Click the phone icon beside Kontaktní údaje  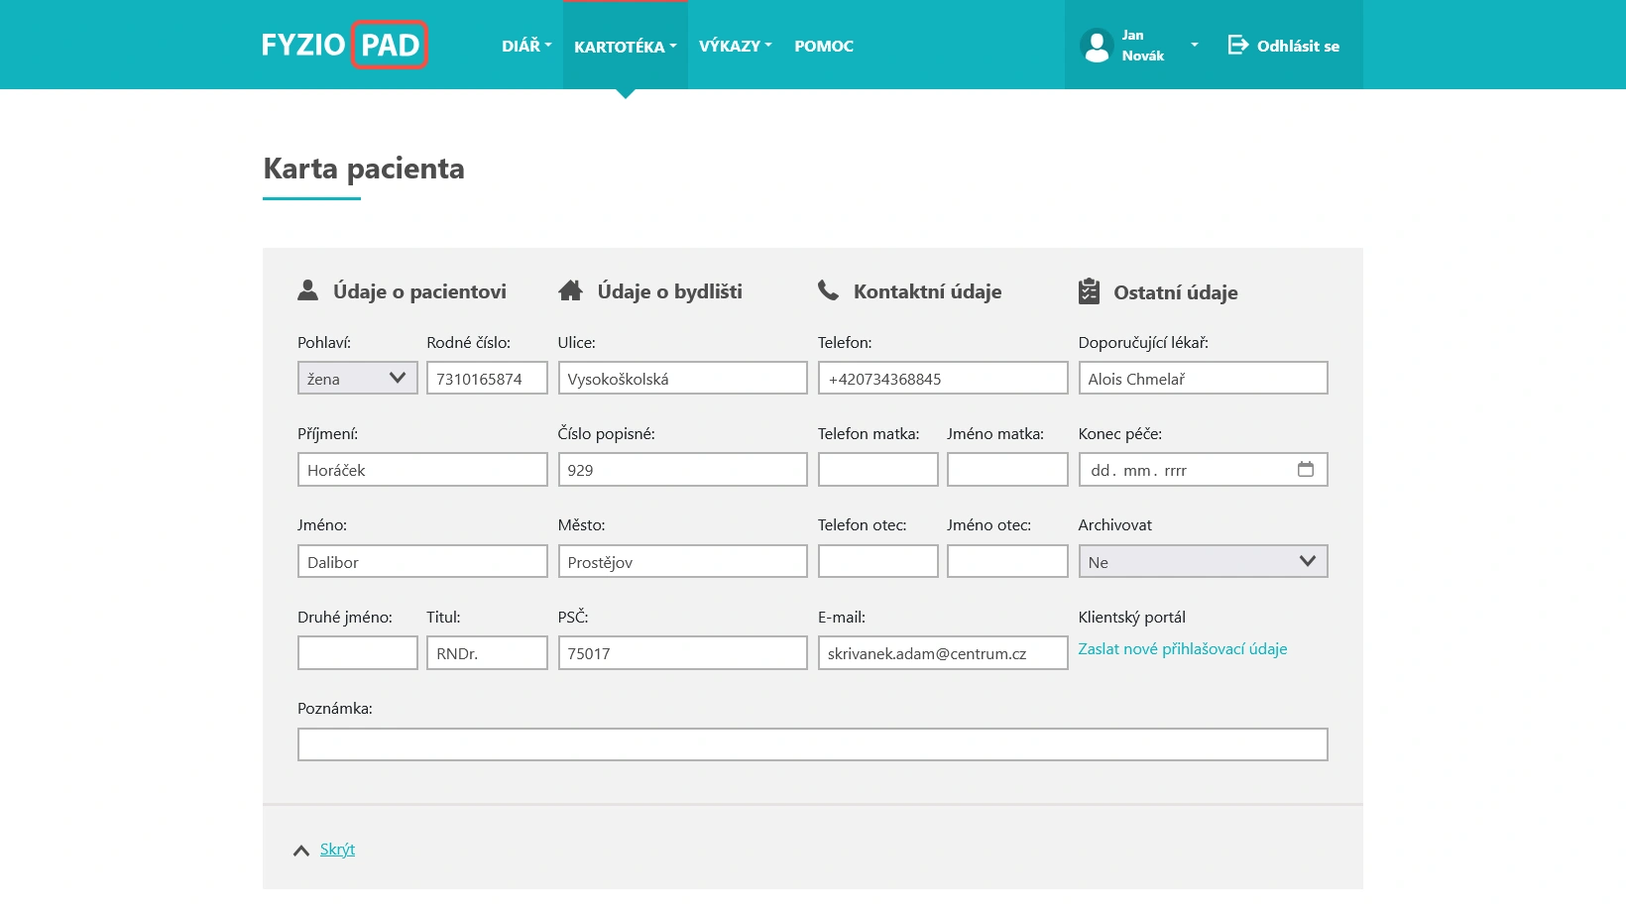pyautogui.click(x=829, y=288)
